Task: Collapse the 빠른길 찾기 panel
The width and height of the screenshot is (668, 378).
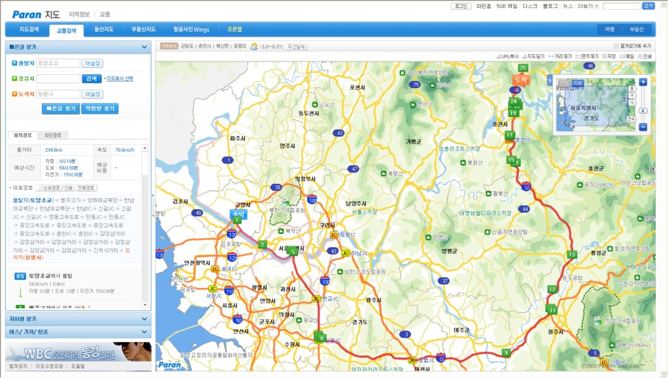Action: [x=144, y=47]
